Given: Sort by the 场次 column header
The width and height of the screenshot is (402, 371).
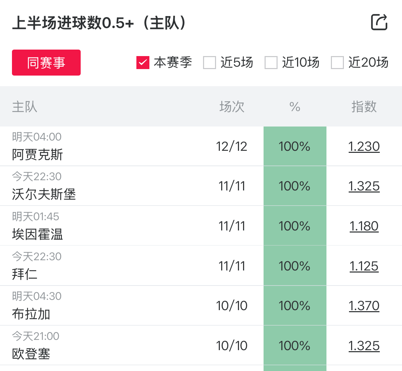Looking at the screenshot, I should pyautogui.click(x=232, y=107).
